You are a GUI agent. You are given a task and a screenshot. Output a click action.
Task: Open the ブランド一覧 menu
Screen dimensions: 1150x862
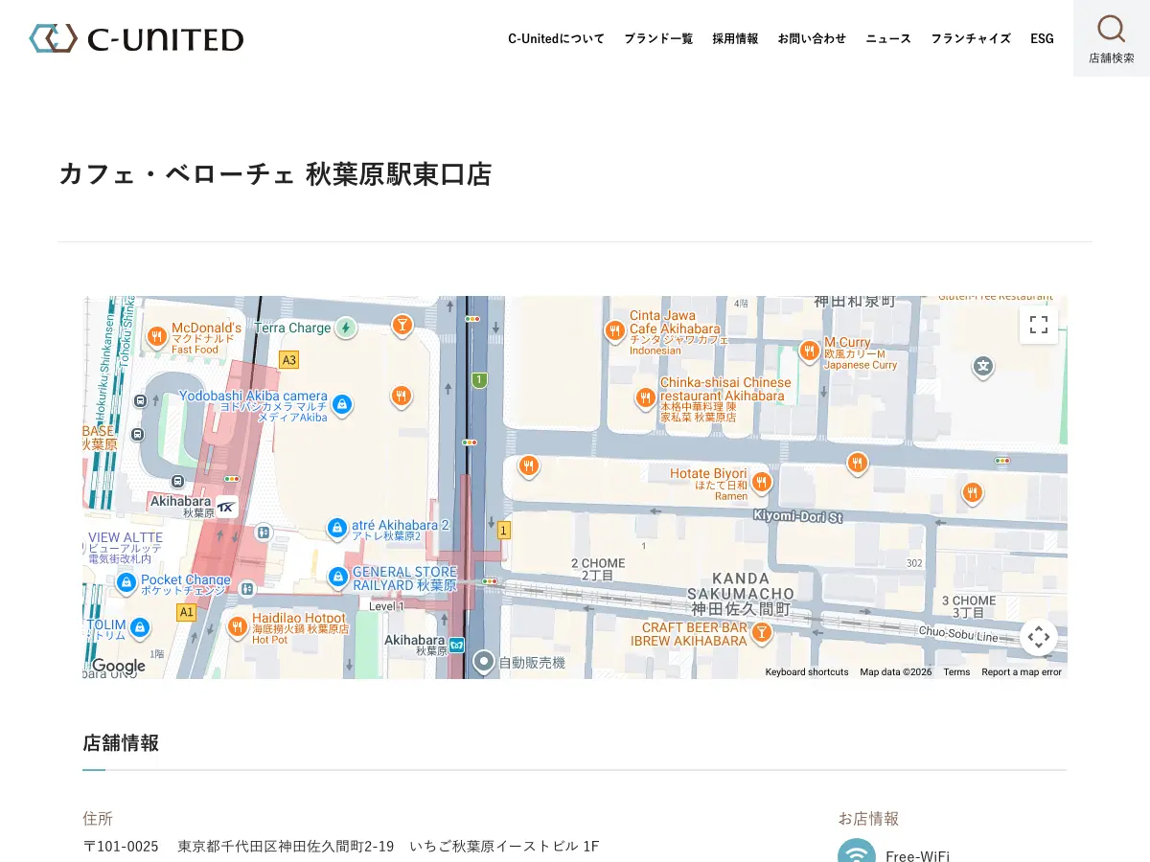[x=658, y=38]
